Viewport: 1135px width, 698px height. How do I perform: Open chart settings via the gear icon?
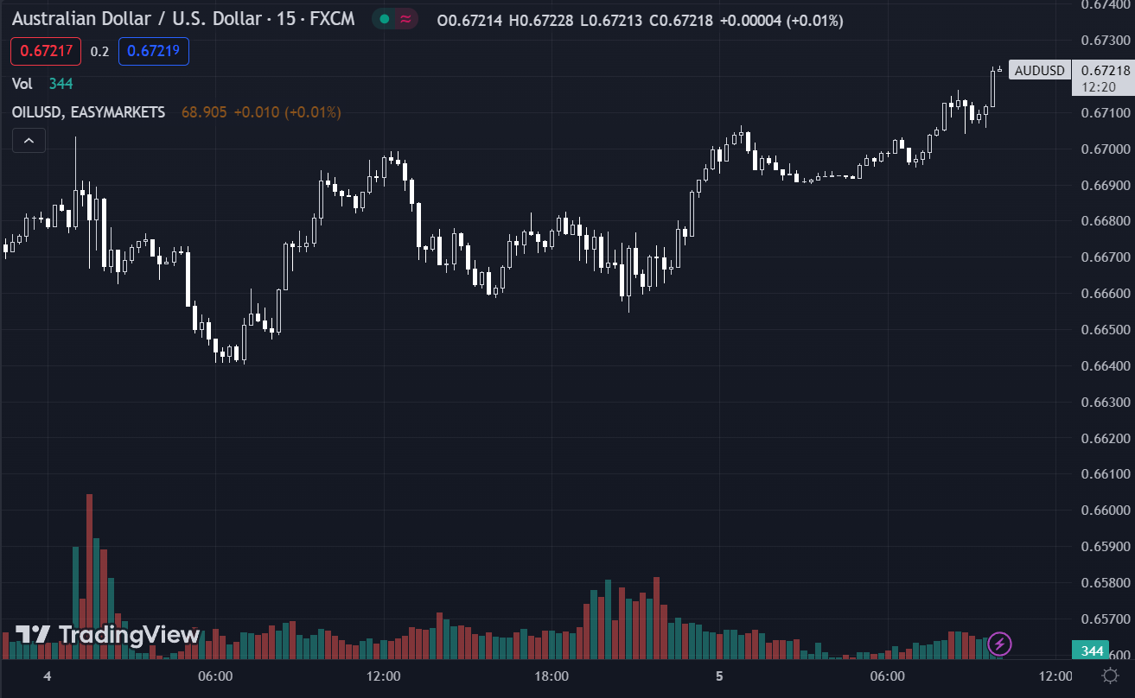[x=1109, y=676]
